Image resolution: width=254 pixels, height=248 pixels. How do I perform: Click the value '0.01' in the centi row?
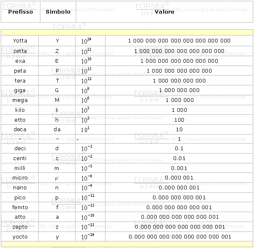[179, 158]
